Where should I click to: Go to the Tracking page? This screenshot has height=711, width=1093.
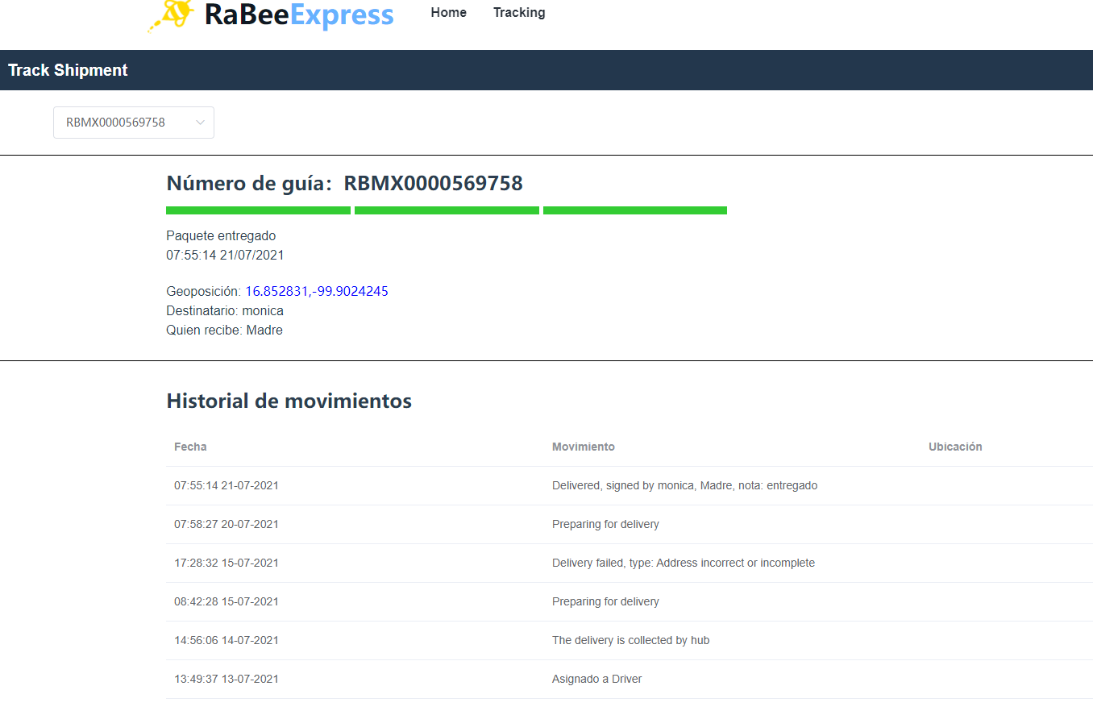click(x=519, y=13)
